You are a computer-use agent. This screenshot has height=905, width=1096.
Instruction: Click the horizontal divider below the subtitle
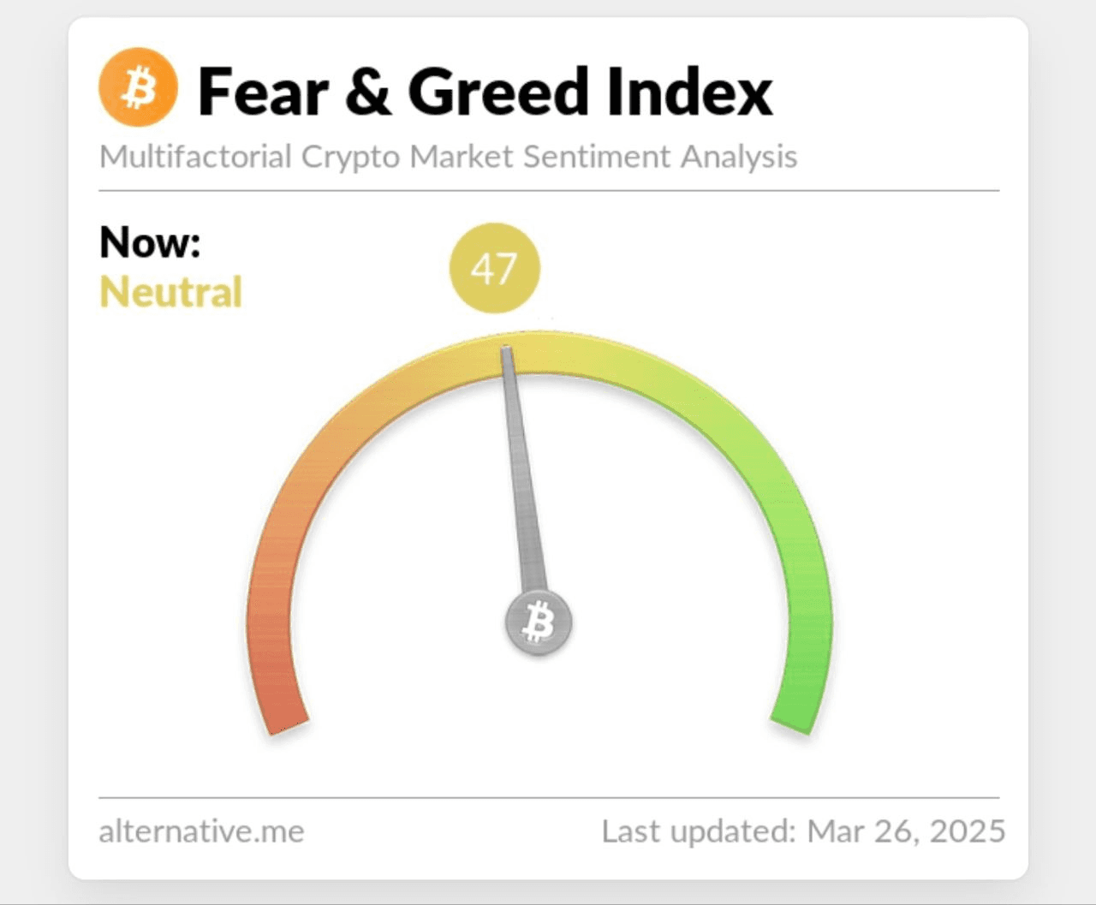[549, 190]
